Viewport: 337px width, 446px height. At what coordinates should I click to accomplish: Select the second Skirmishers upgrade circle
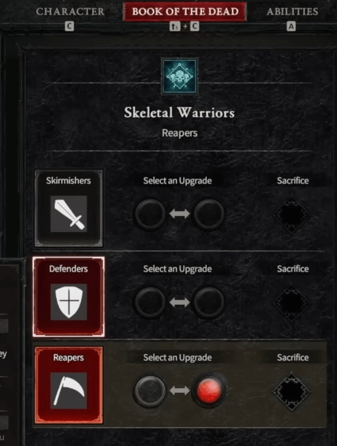coord(209,214)
